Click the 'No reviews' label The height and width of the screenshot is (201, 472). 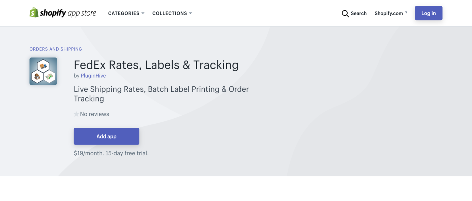click(94, 114)
